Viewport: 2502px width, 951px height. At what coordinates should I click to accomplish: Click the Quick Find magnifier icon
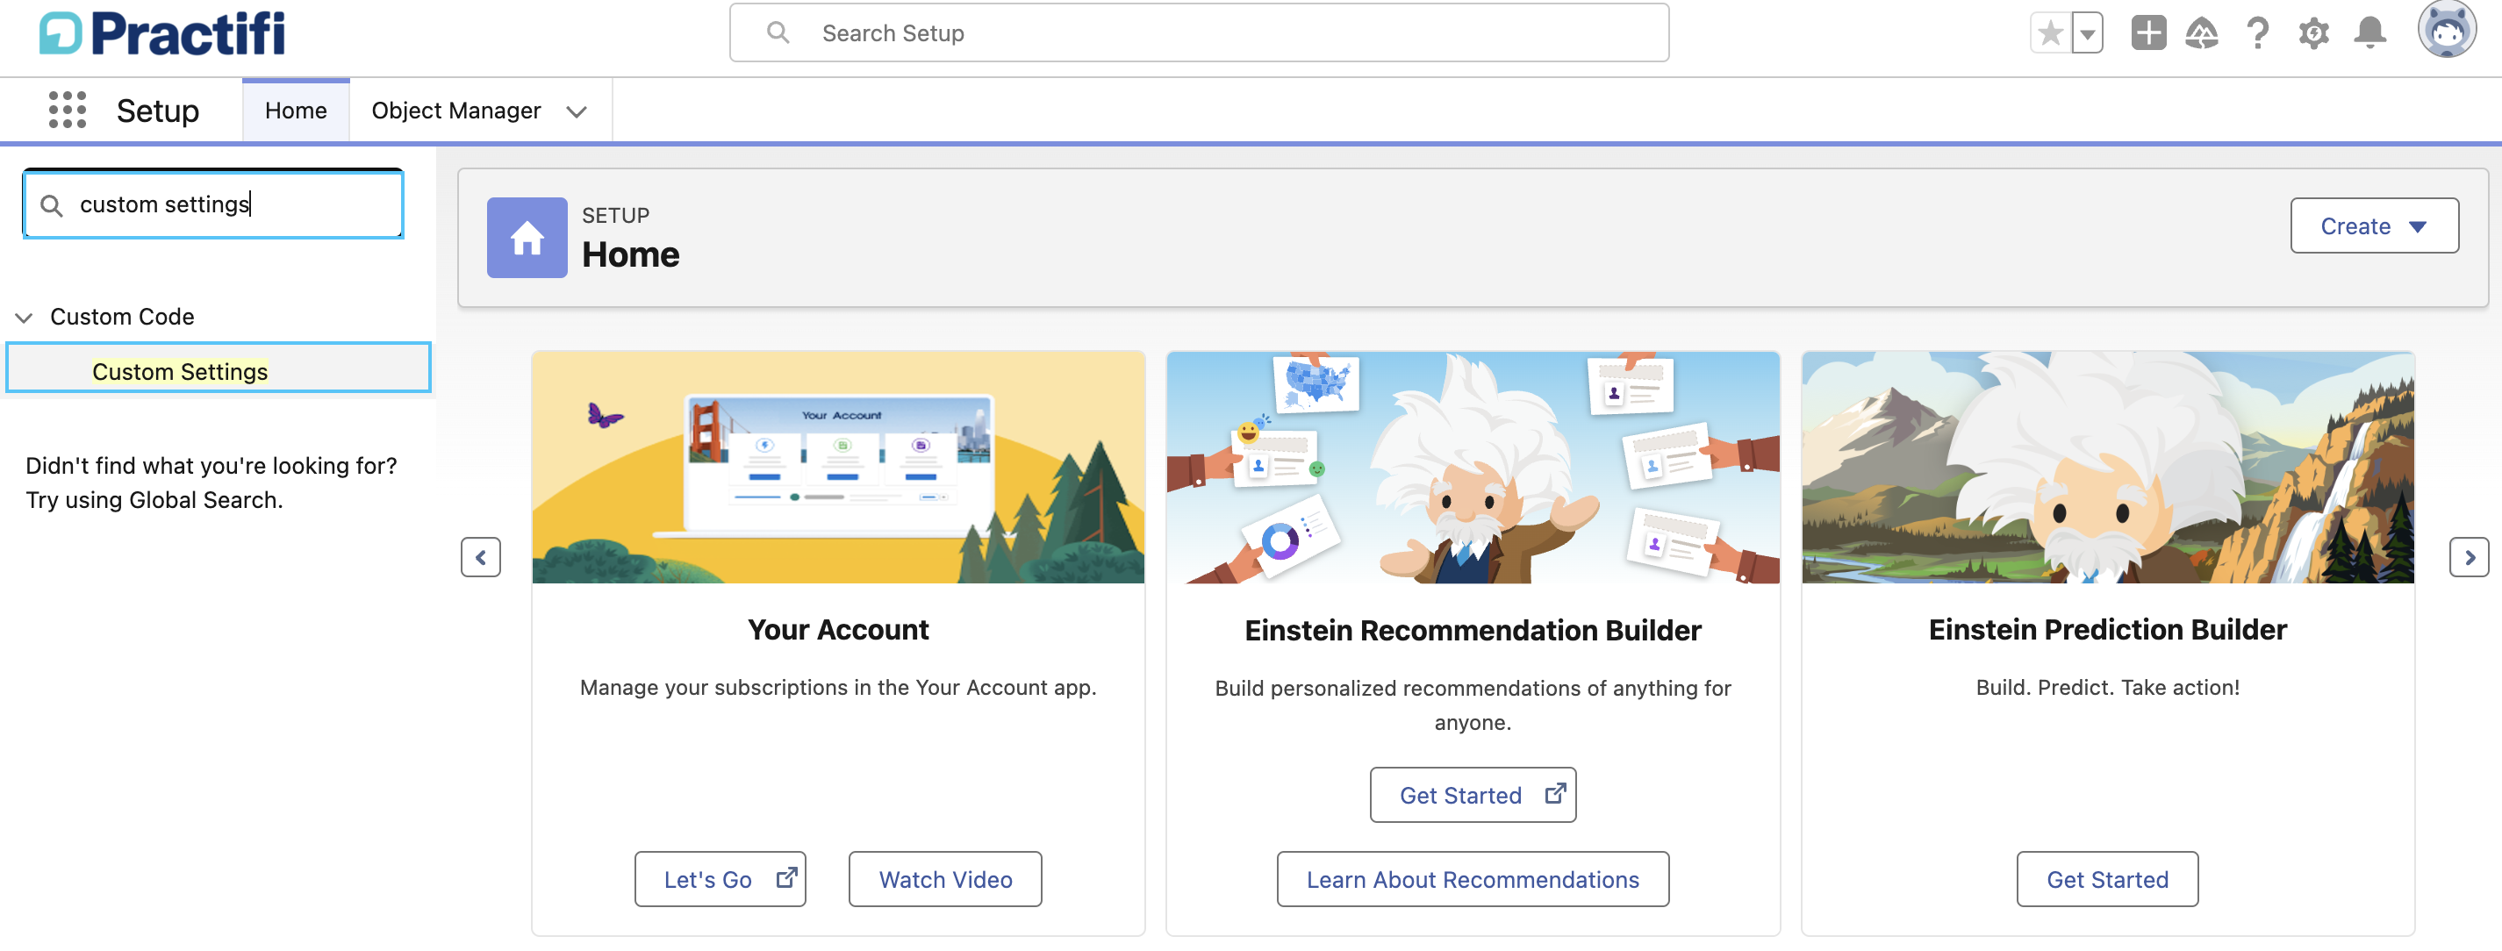click(52, 205)
